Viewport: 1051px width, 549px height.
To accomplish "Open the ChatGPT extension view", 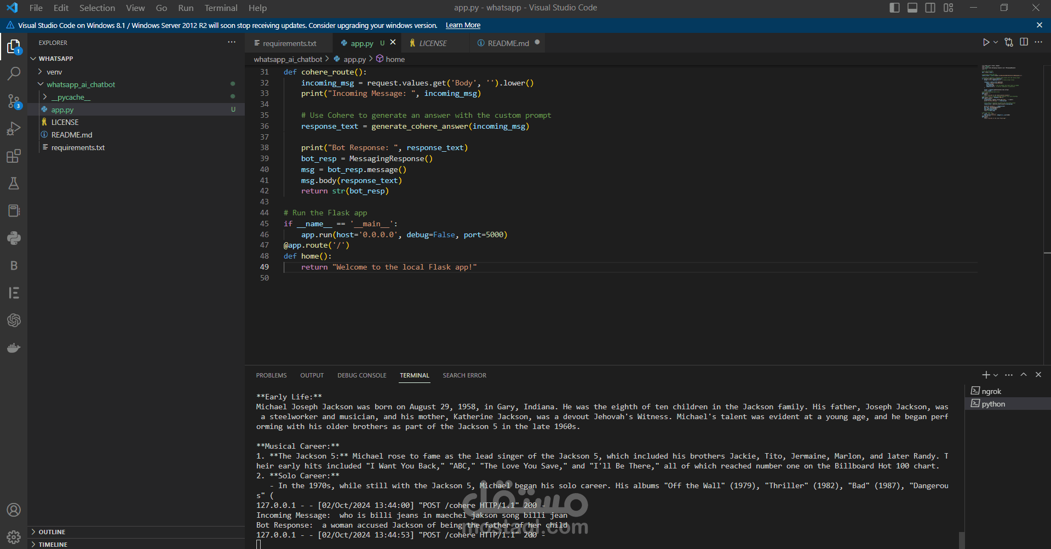I will tap(14, 321).
